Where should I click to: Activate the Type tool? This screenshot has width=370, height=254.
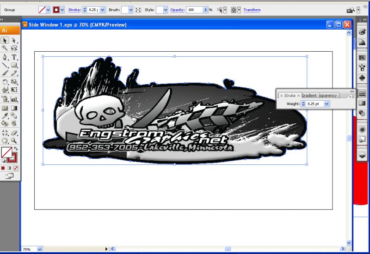pyautogui.click(x=14, y=57)
